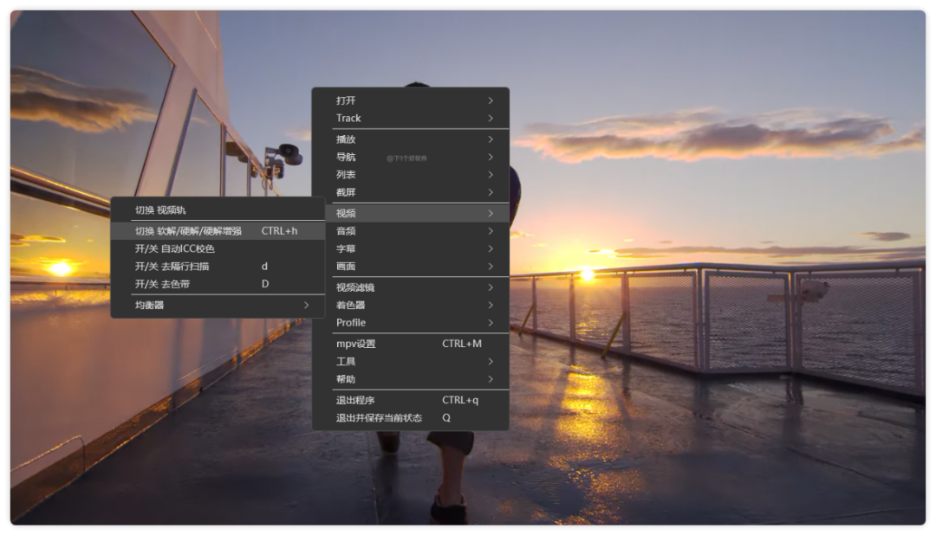Open the Track submenu
The width and height of the screenshot is (936, 535).
[x=410, y=118]
